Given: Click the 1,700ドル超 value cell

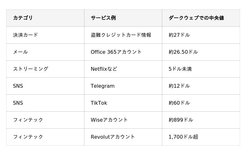Looking at the screenshot, I should tap(201, 137).
